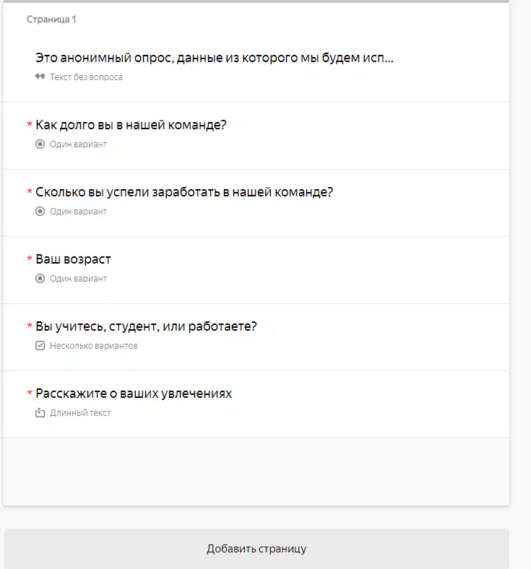Click 'Один вариант' label under 'Ваш возраст'
The height and width of the screenshot is (569, 531).
(79, 278)
